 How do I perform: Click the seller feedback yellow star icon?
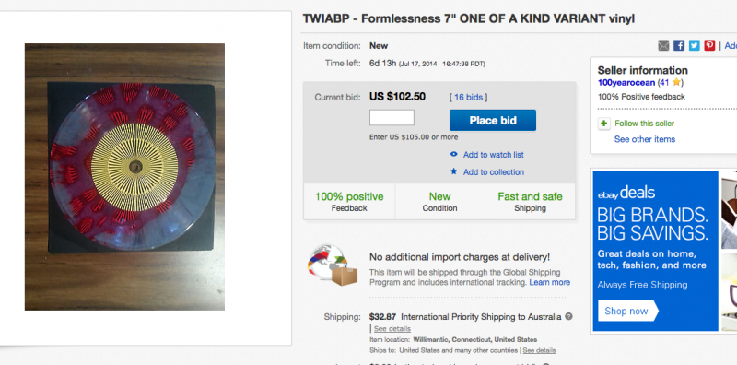pos(676,82)
